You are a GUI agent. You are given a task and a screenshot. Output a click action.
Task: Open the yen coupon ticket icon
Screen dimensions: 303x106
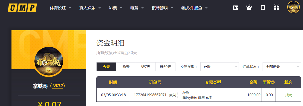235,7
